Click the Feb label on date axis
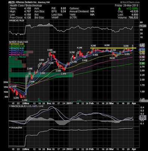148x151 pixels. tap(92, 103)
